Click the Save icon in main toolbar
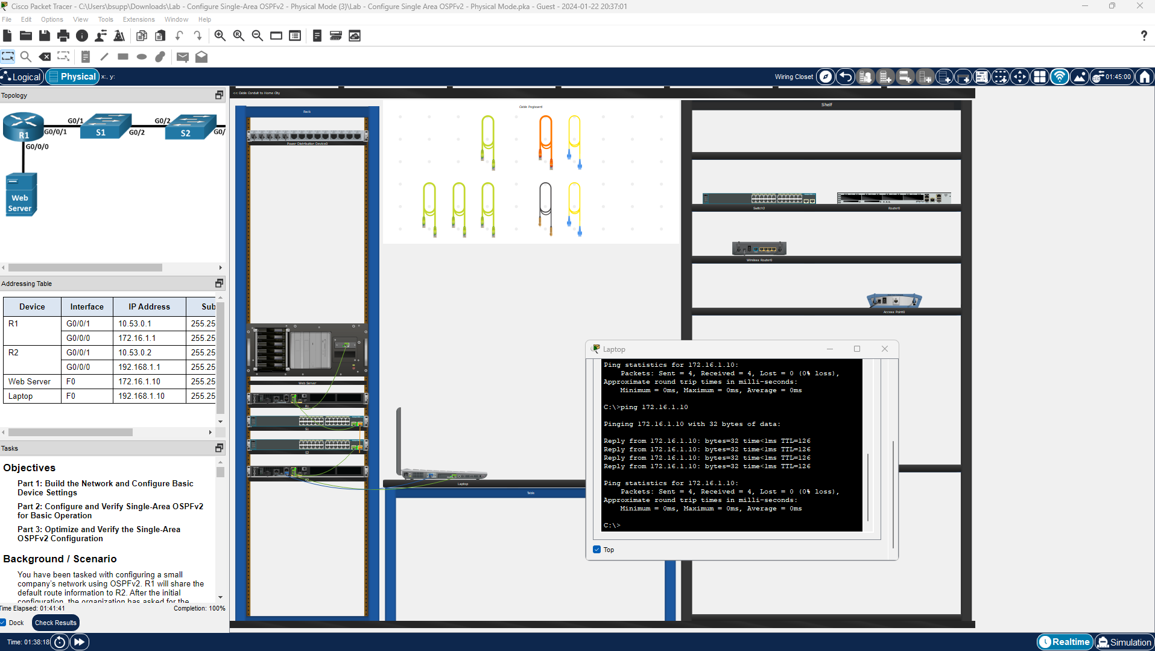The width and height of the screenshot is (1155, 651). pyautogui.click(x=44, y=36)
